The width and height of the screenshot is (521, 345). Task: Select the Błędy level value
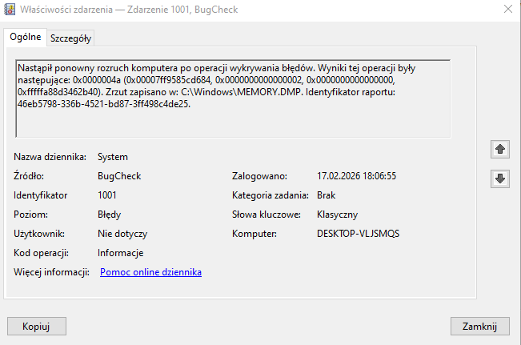[x=109, y=215]
